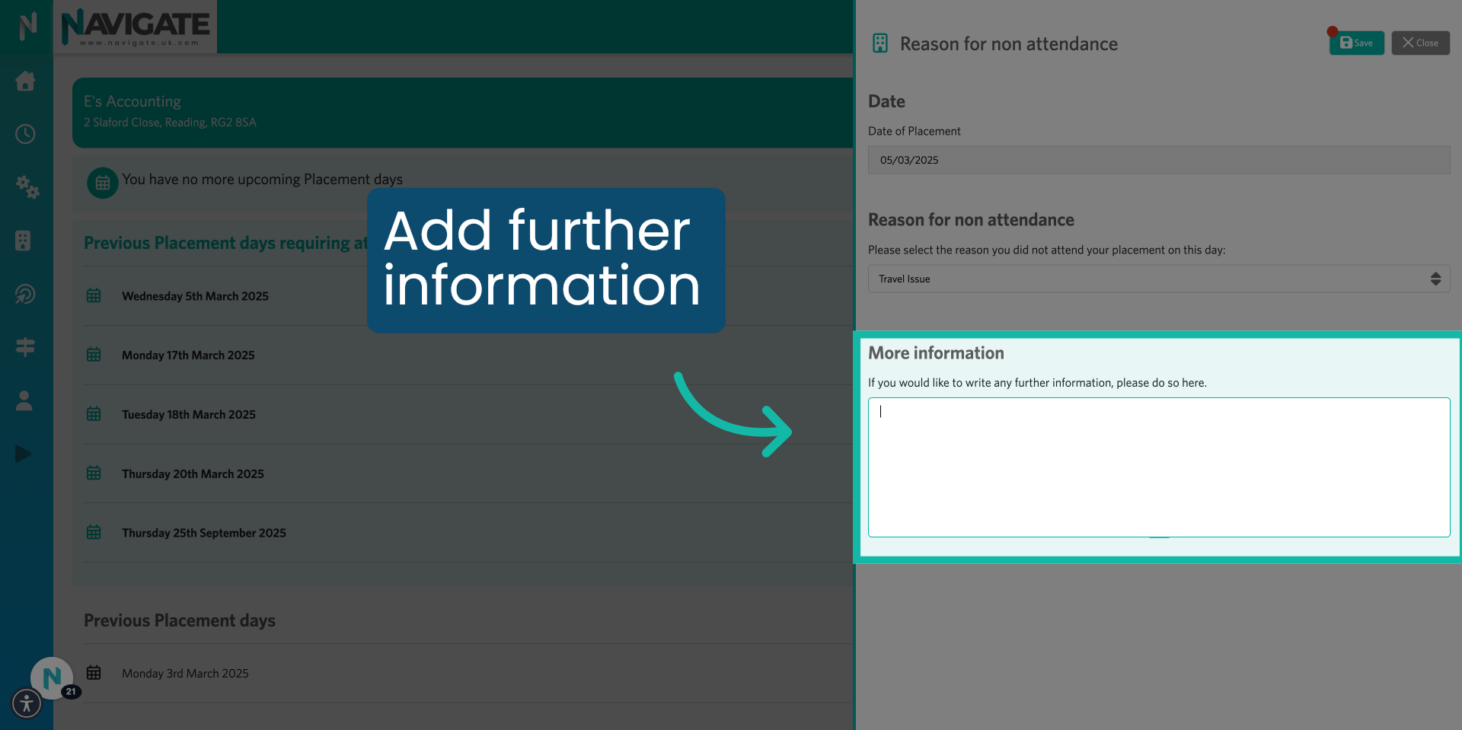This screenshot has height=730, width=1462.
Task: Close the Reason for non attendance panel
Action: pos(1419,43)
